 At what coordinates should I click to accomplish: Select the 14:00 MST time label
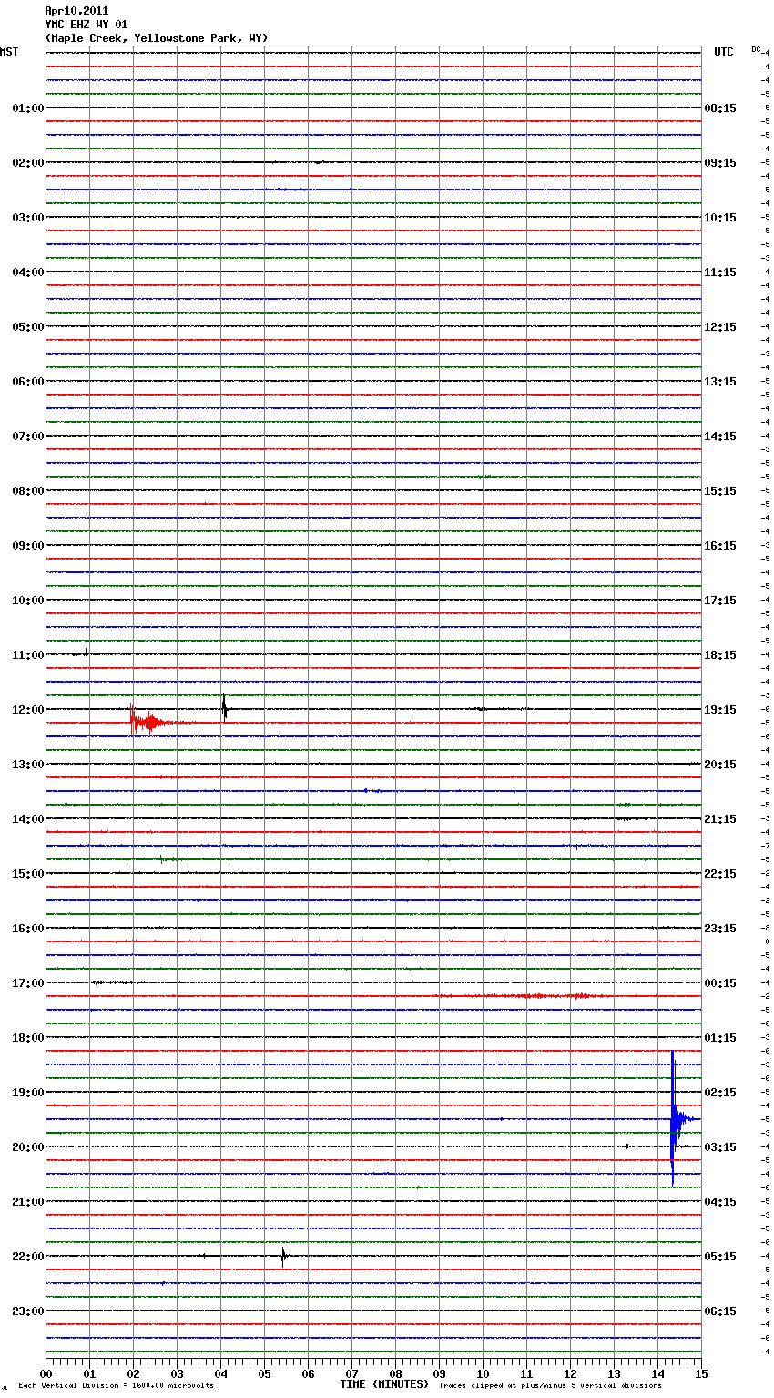(x=27, y=819)
